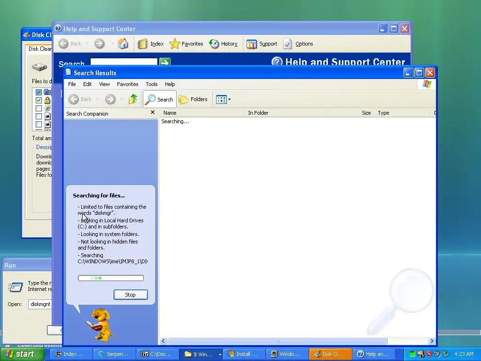This screenshot has width=481, height=361.
Task: Toggle the fifth checkbox in Disk Cleanup list
Action: tap(39, 124)
